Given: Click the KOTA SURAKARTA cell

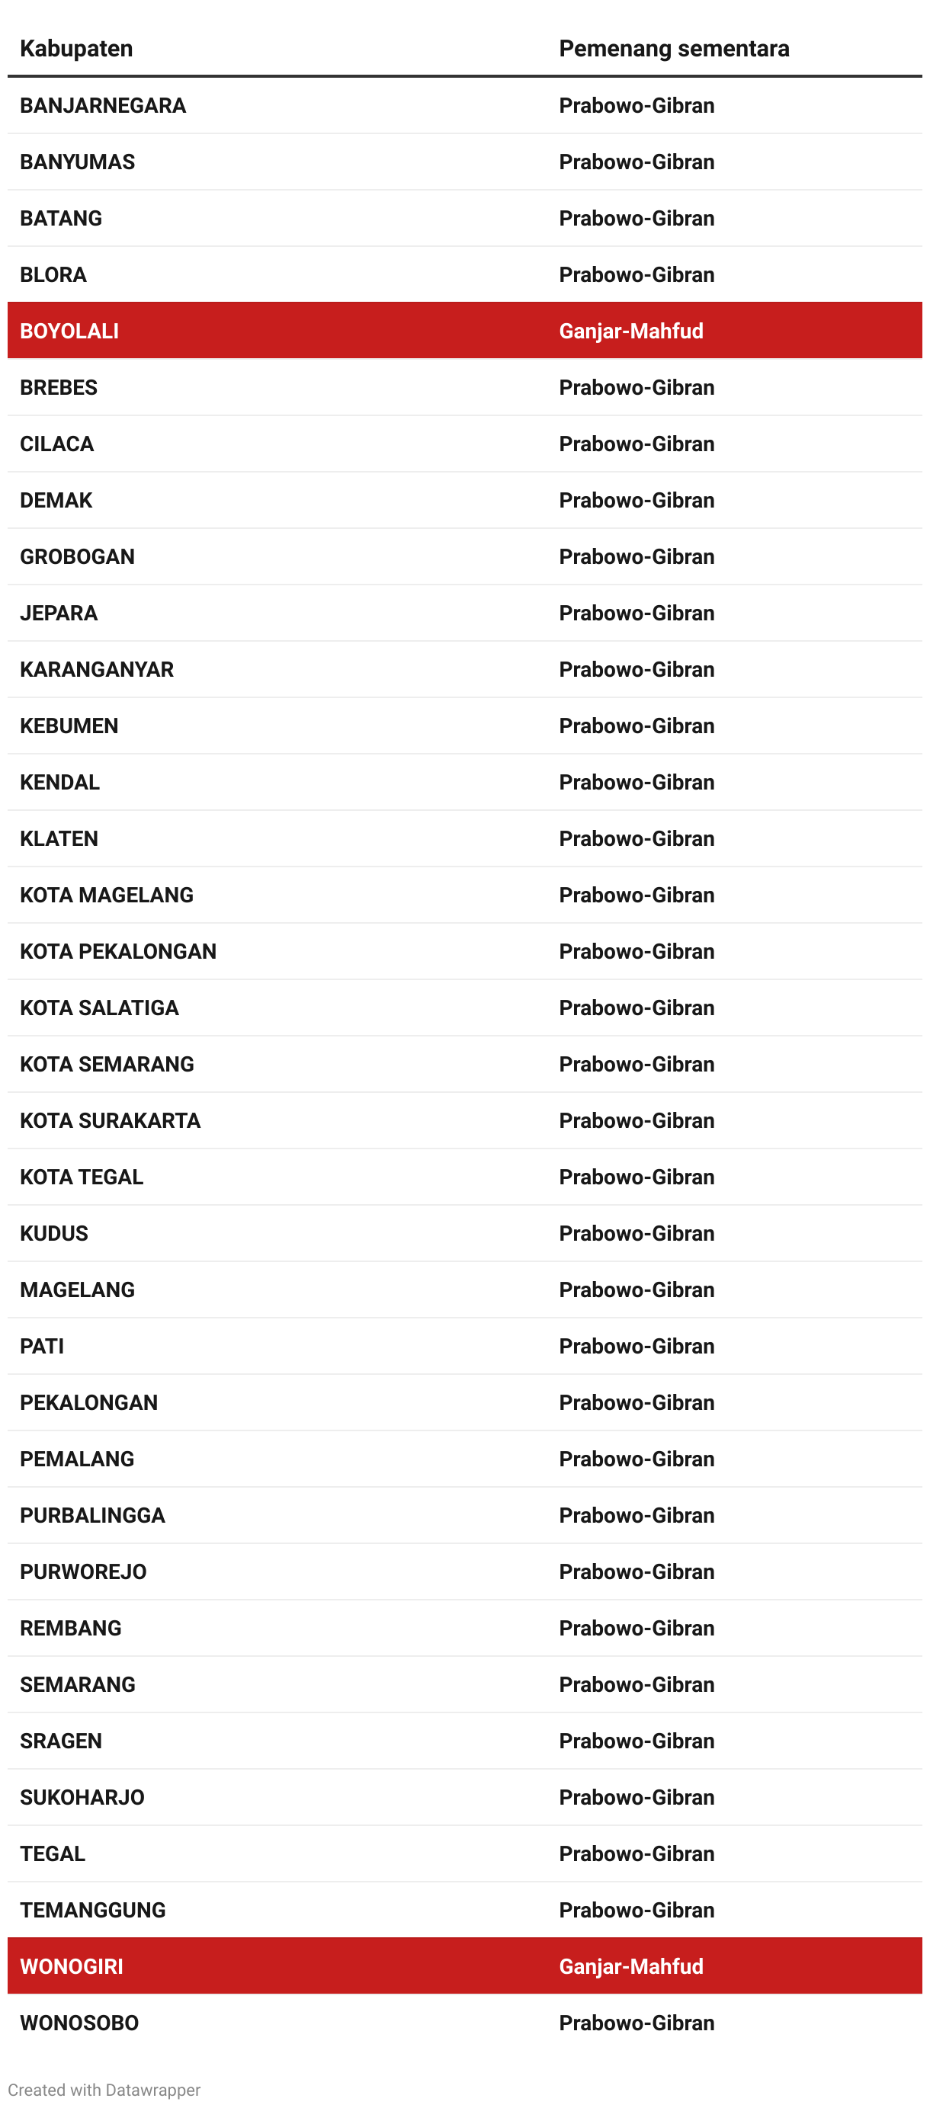Looking at the screenshot, I should 110,1120.
